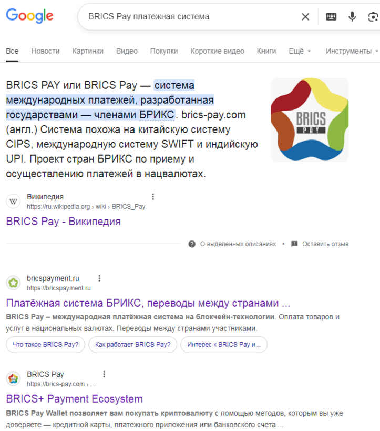
Task: Switch to the Картинки tab
Action: click(x=88, y=51)
